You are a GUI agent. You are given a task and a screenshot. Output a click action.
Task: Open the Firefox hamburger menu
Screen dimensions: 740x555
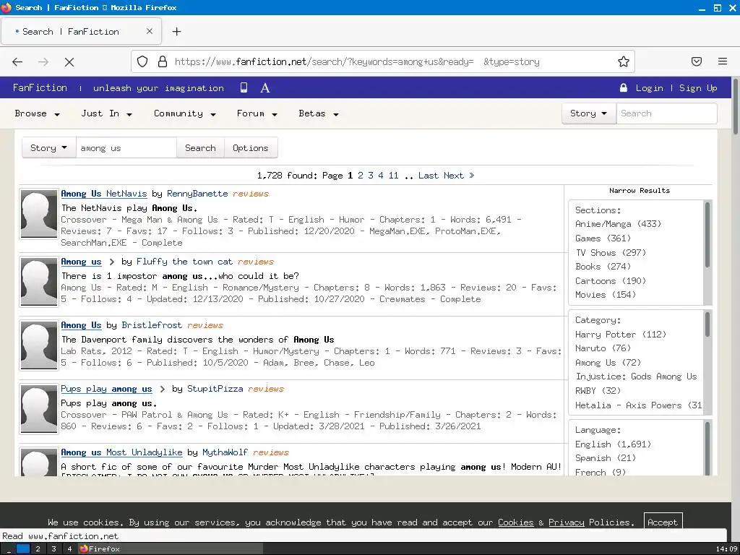(723, 61)
